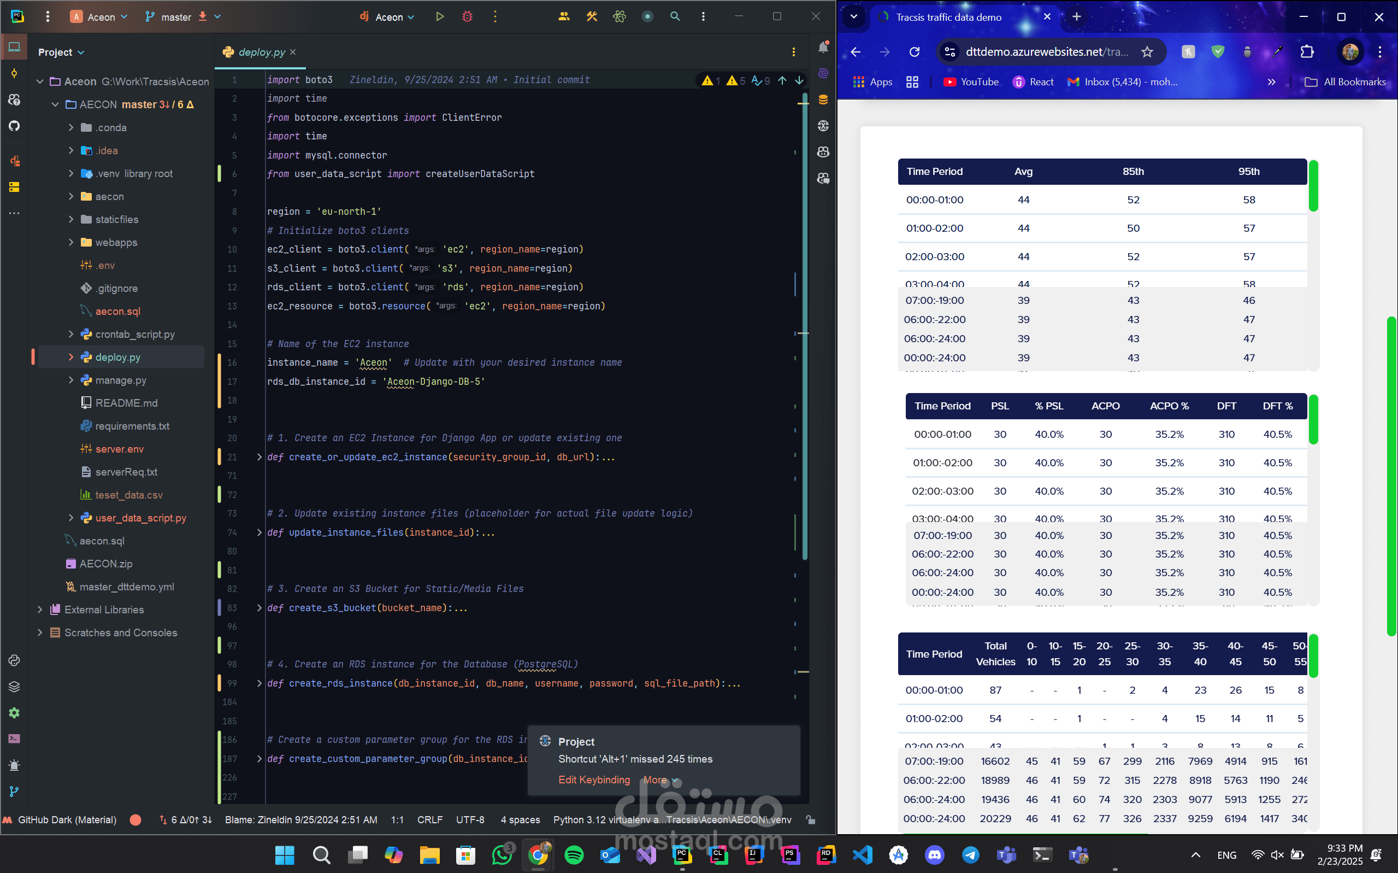Open the Database tool window on the right
Viewport: 1398px width, 873px height.
(x=823, y=99)
